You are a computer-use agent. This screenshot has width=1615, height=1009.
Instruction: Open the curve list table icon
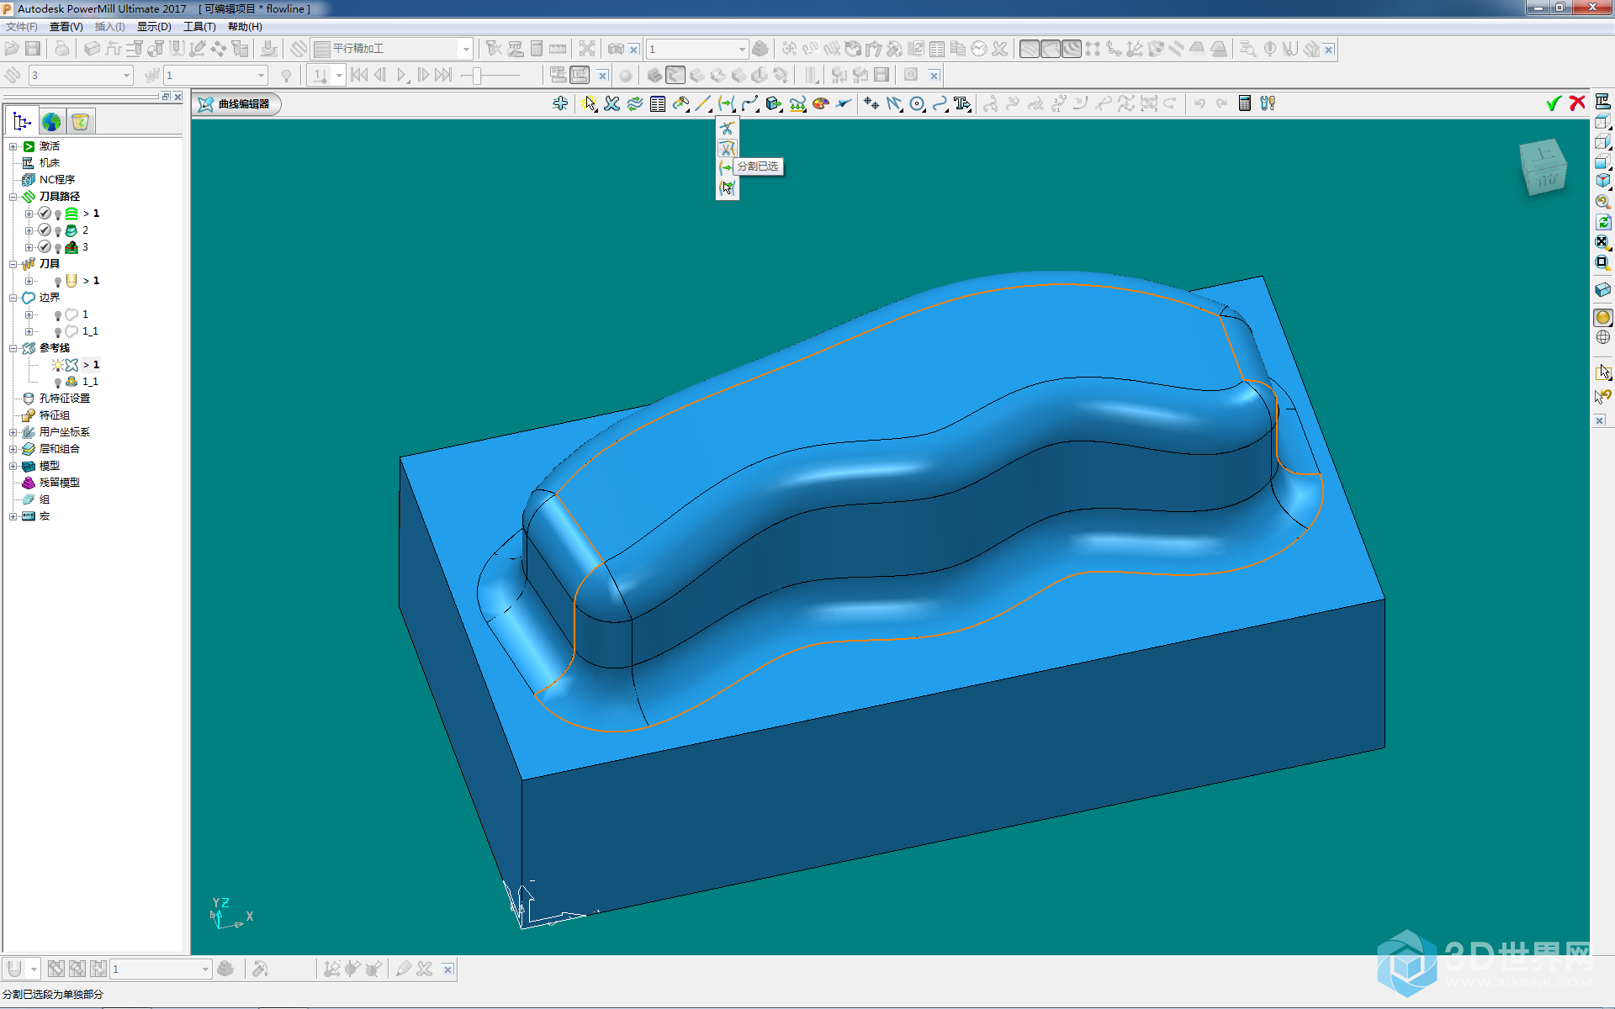[658, 103]
